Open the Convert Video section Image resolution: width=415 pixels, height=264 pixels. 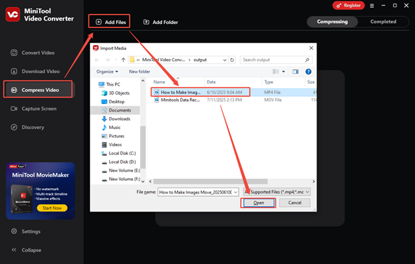pyautogui.click(x=33, y=53)
